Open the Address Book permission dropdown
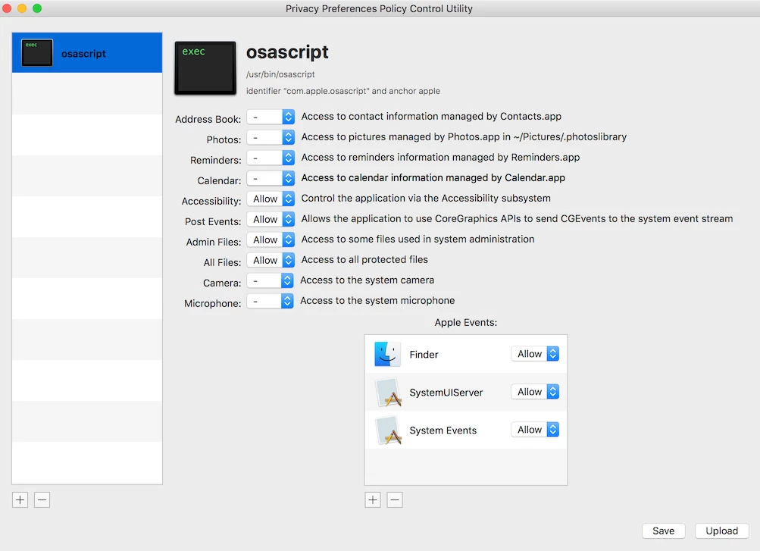760x551 pixels. click(x=271, y=117)
